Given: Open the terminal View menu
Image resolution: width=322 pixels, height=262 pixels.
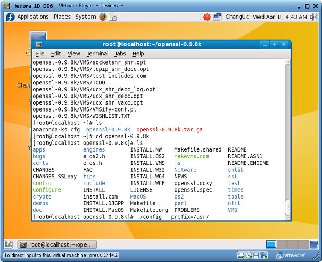Looking at the screenshot, I should pos(74,54).
